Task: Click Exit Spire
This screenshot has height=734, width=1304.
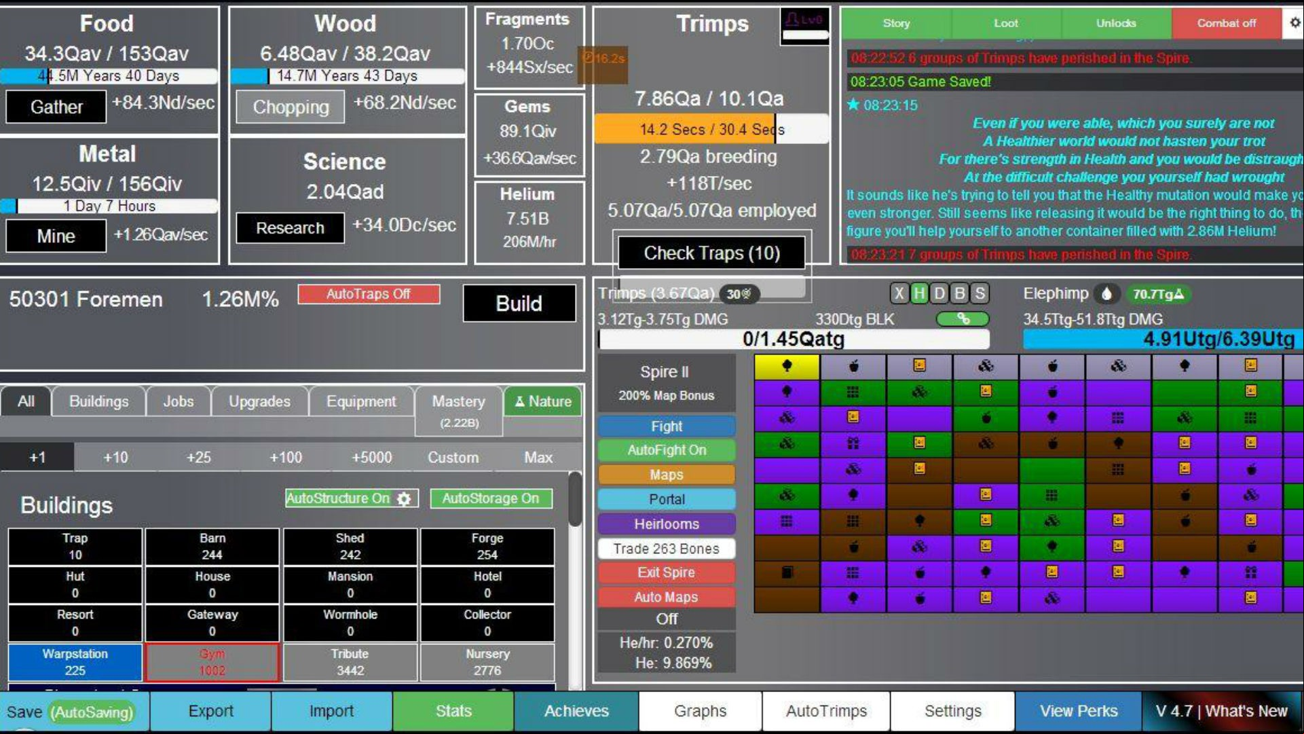Action: [x=667, y=572]
